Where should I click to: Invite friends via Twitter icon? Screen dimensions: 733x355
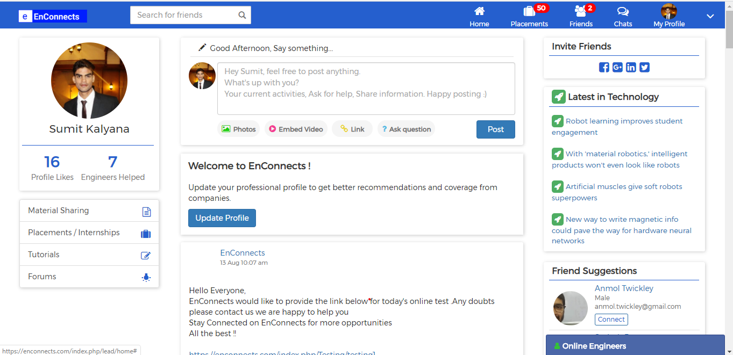(644, 67)
